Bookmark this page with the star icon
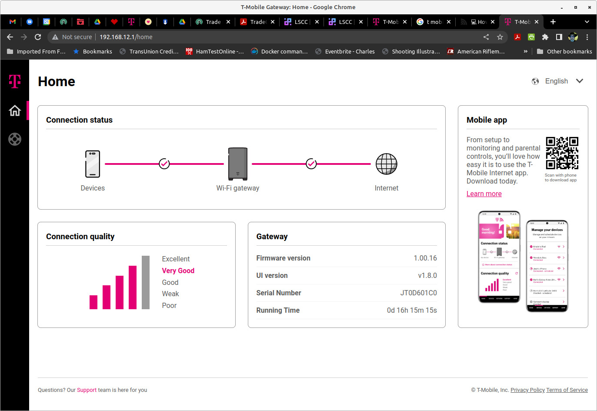The image size is (597, 411). (x=500, y=37)
